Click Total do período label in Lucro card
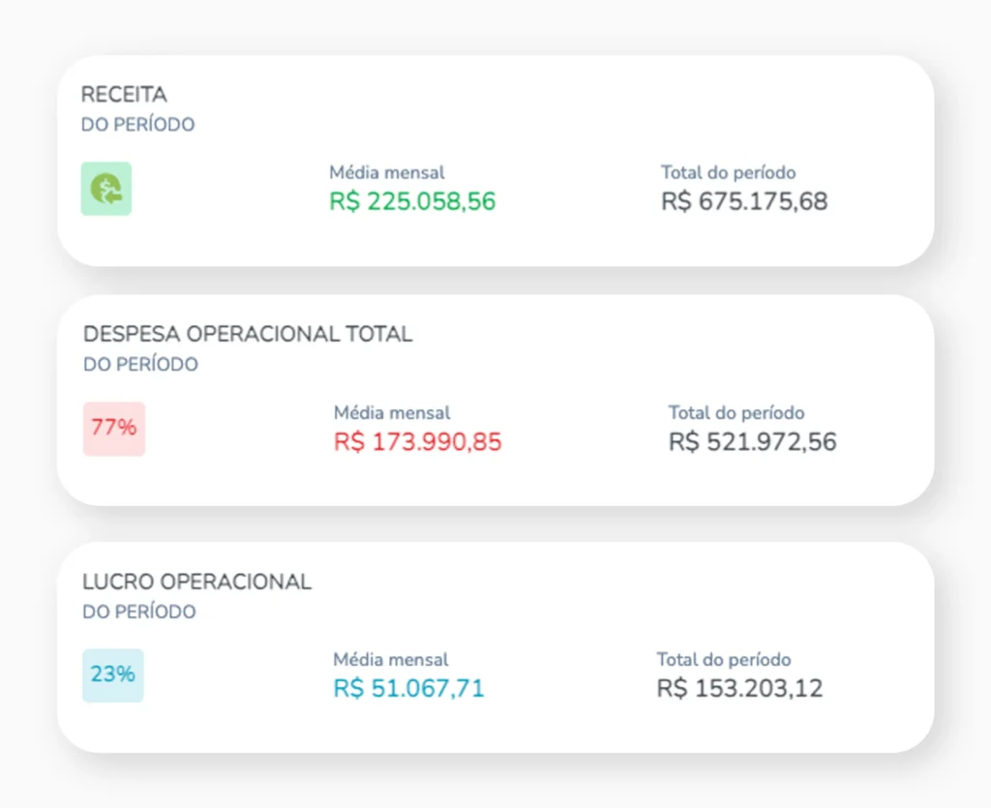Viewport: 991px width, 808px height. click(724, 660)
